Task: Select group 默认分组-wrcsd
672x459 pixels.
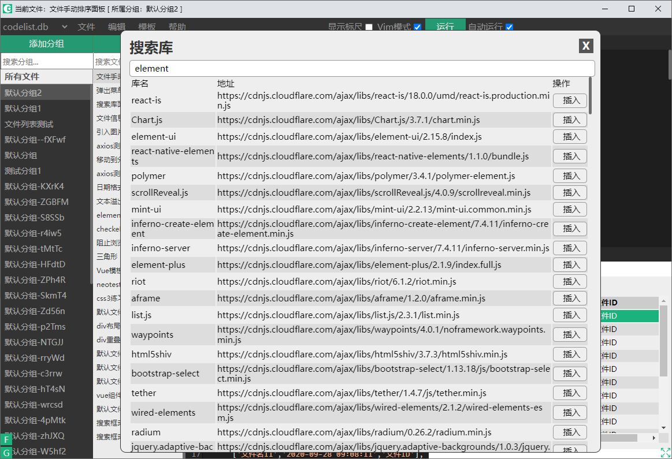Action: pos(46,405)
